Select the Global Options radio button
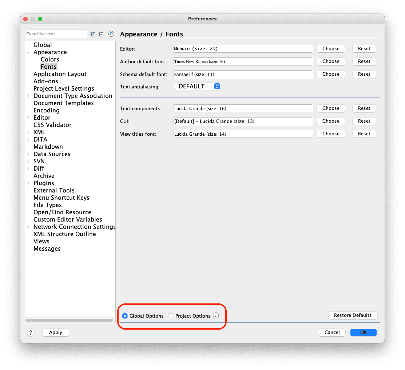 pos(125,316)
